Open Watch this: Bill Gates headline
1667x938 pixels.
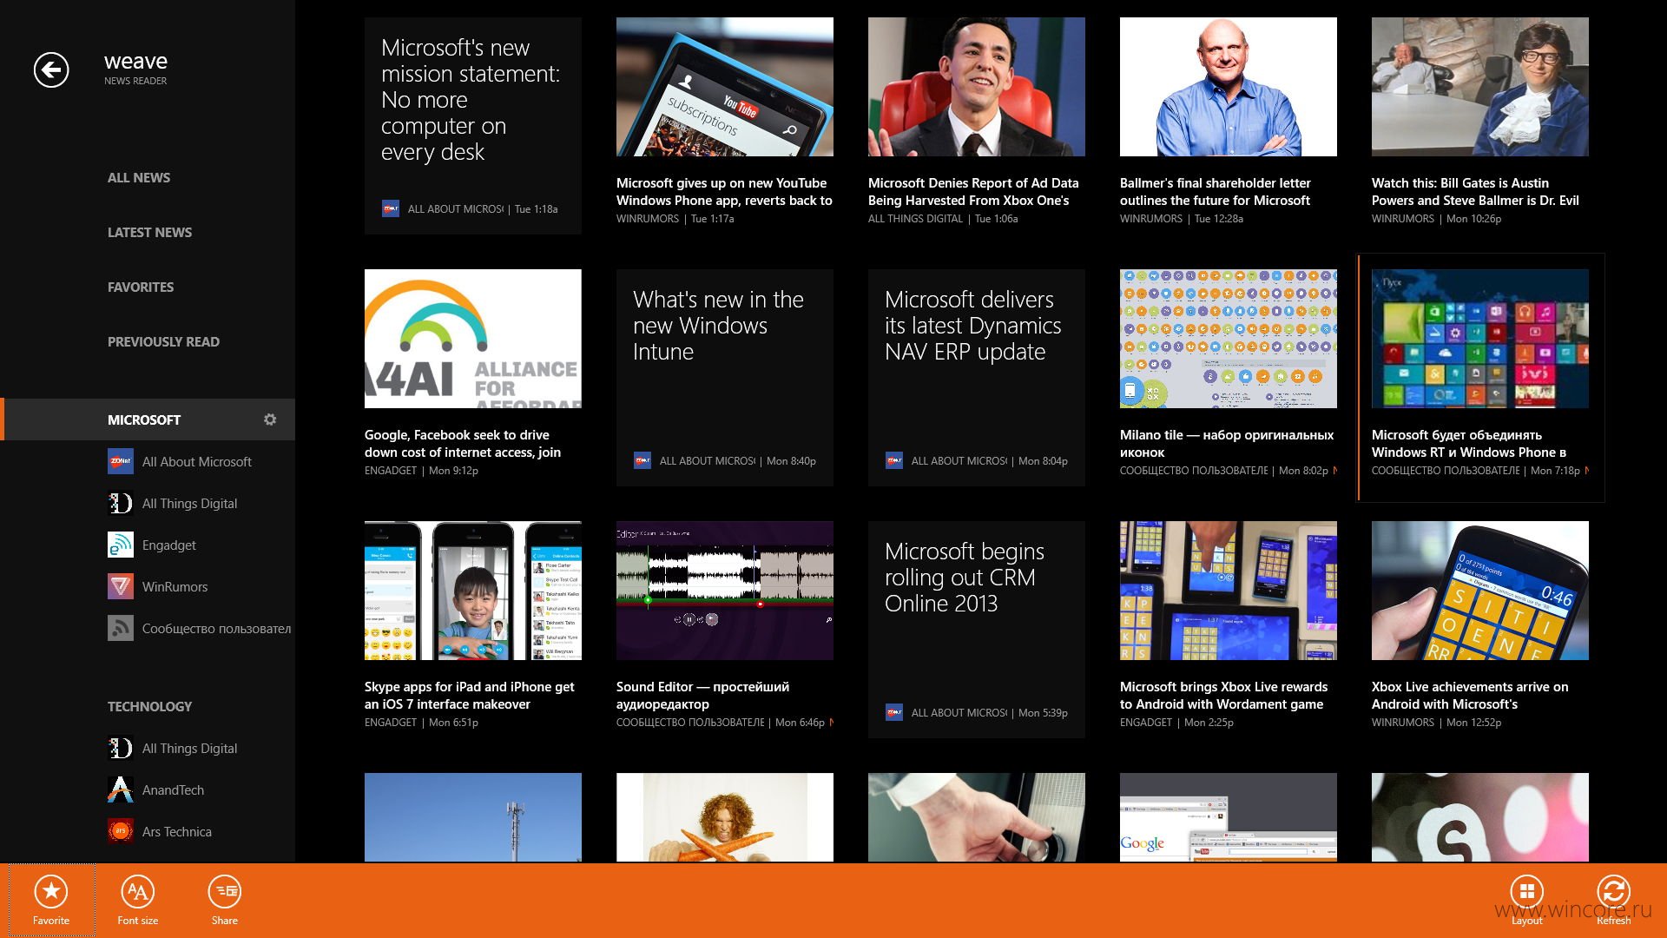click(1475, 192)
